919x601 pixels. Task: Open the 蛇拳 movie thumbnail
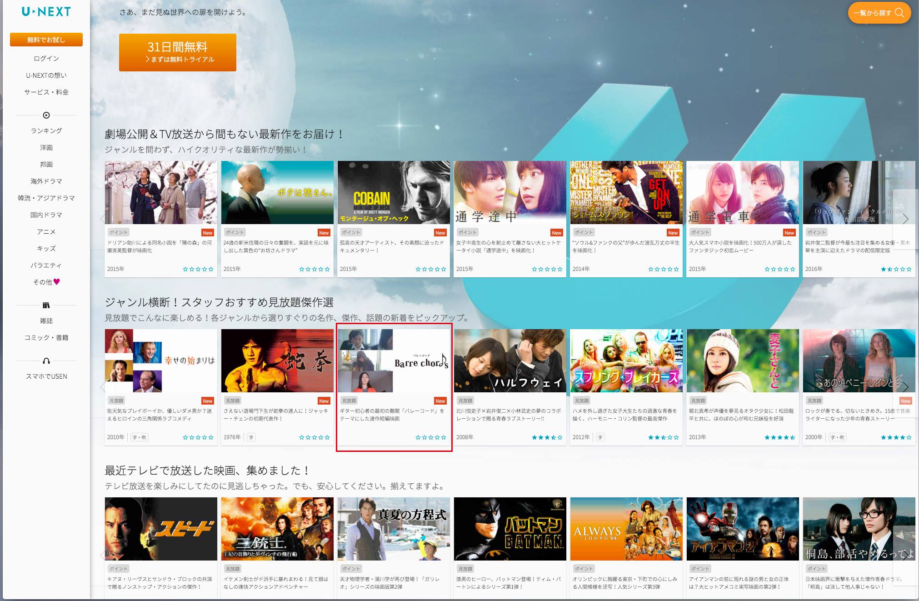pyautogui.click(x=277, y=361)
